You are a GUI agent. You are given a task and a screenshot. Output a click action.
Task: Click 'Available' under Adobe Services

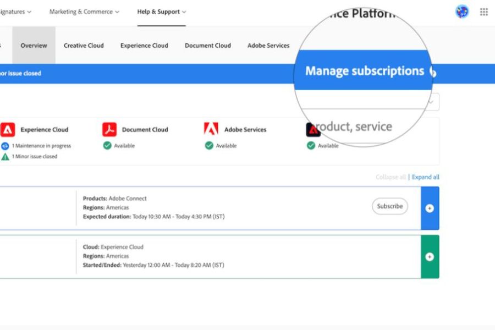coord(227,146)
